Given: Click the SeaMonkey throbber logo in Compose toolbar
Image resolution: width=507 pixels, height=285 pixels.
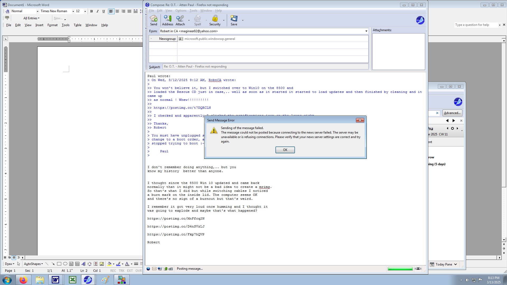Looking at the screenshot, I should (420, 20).
